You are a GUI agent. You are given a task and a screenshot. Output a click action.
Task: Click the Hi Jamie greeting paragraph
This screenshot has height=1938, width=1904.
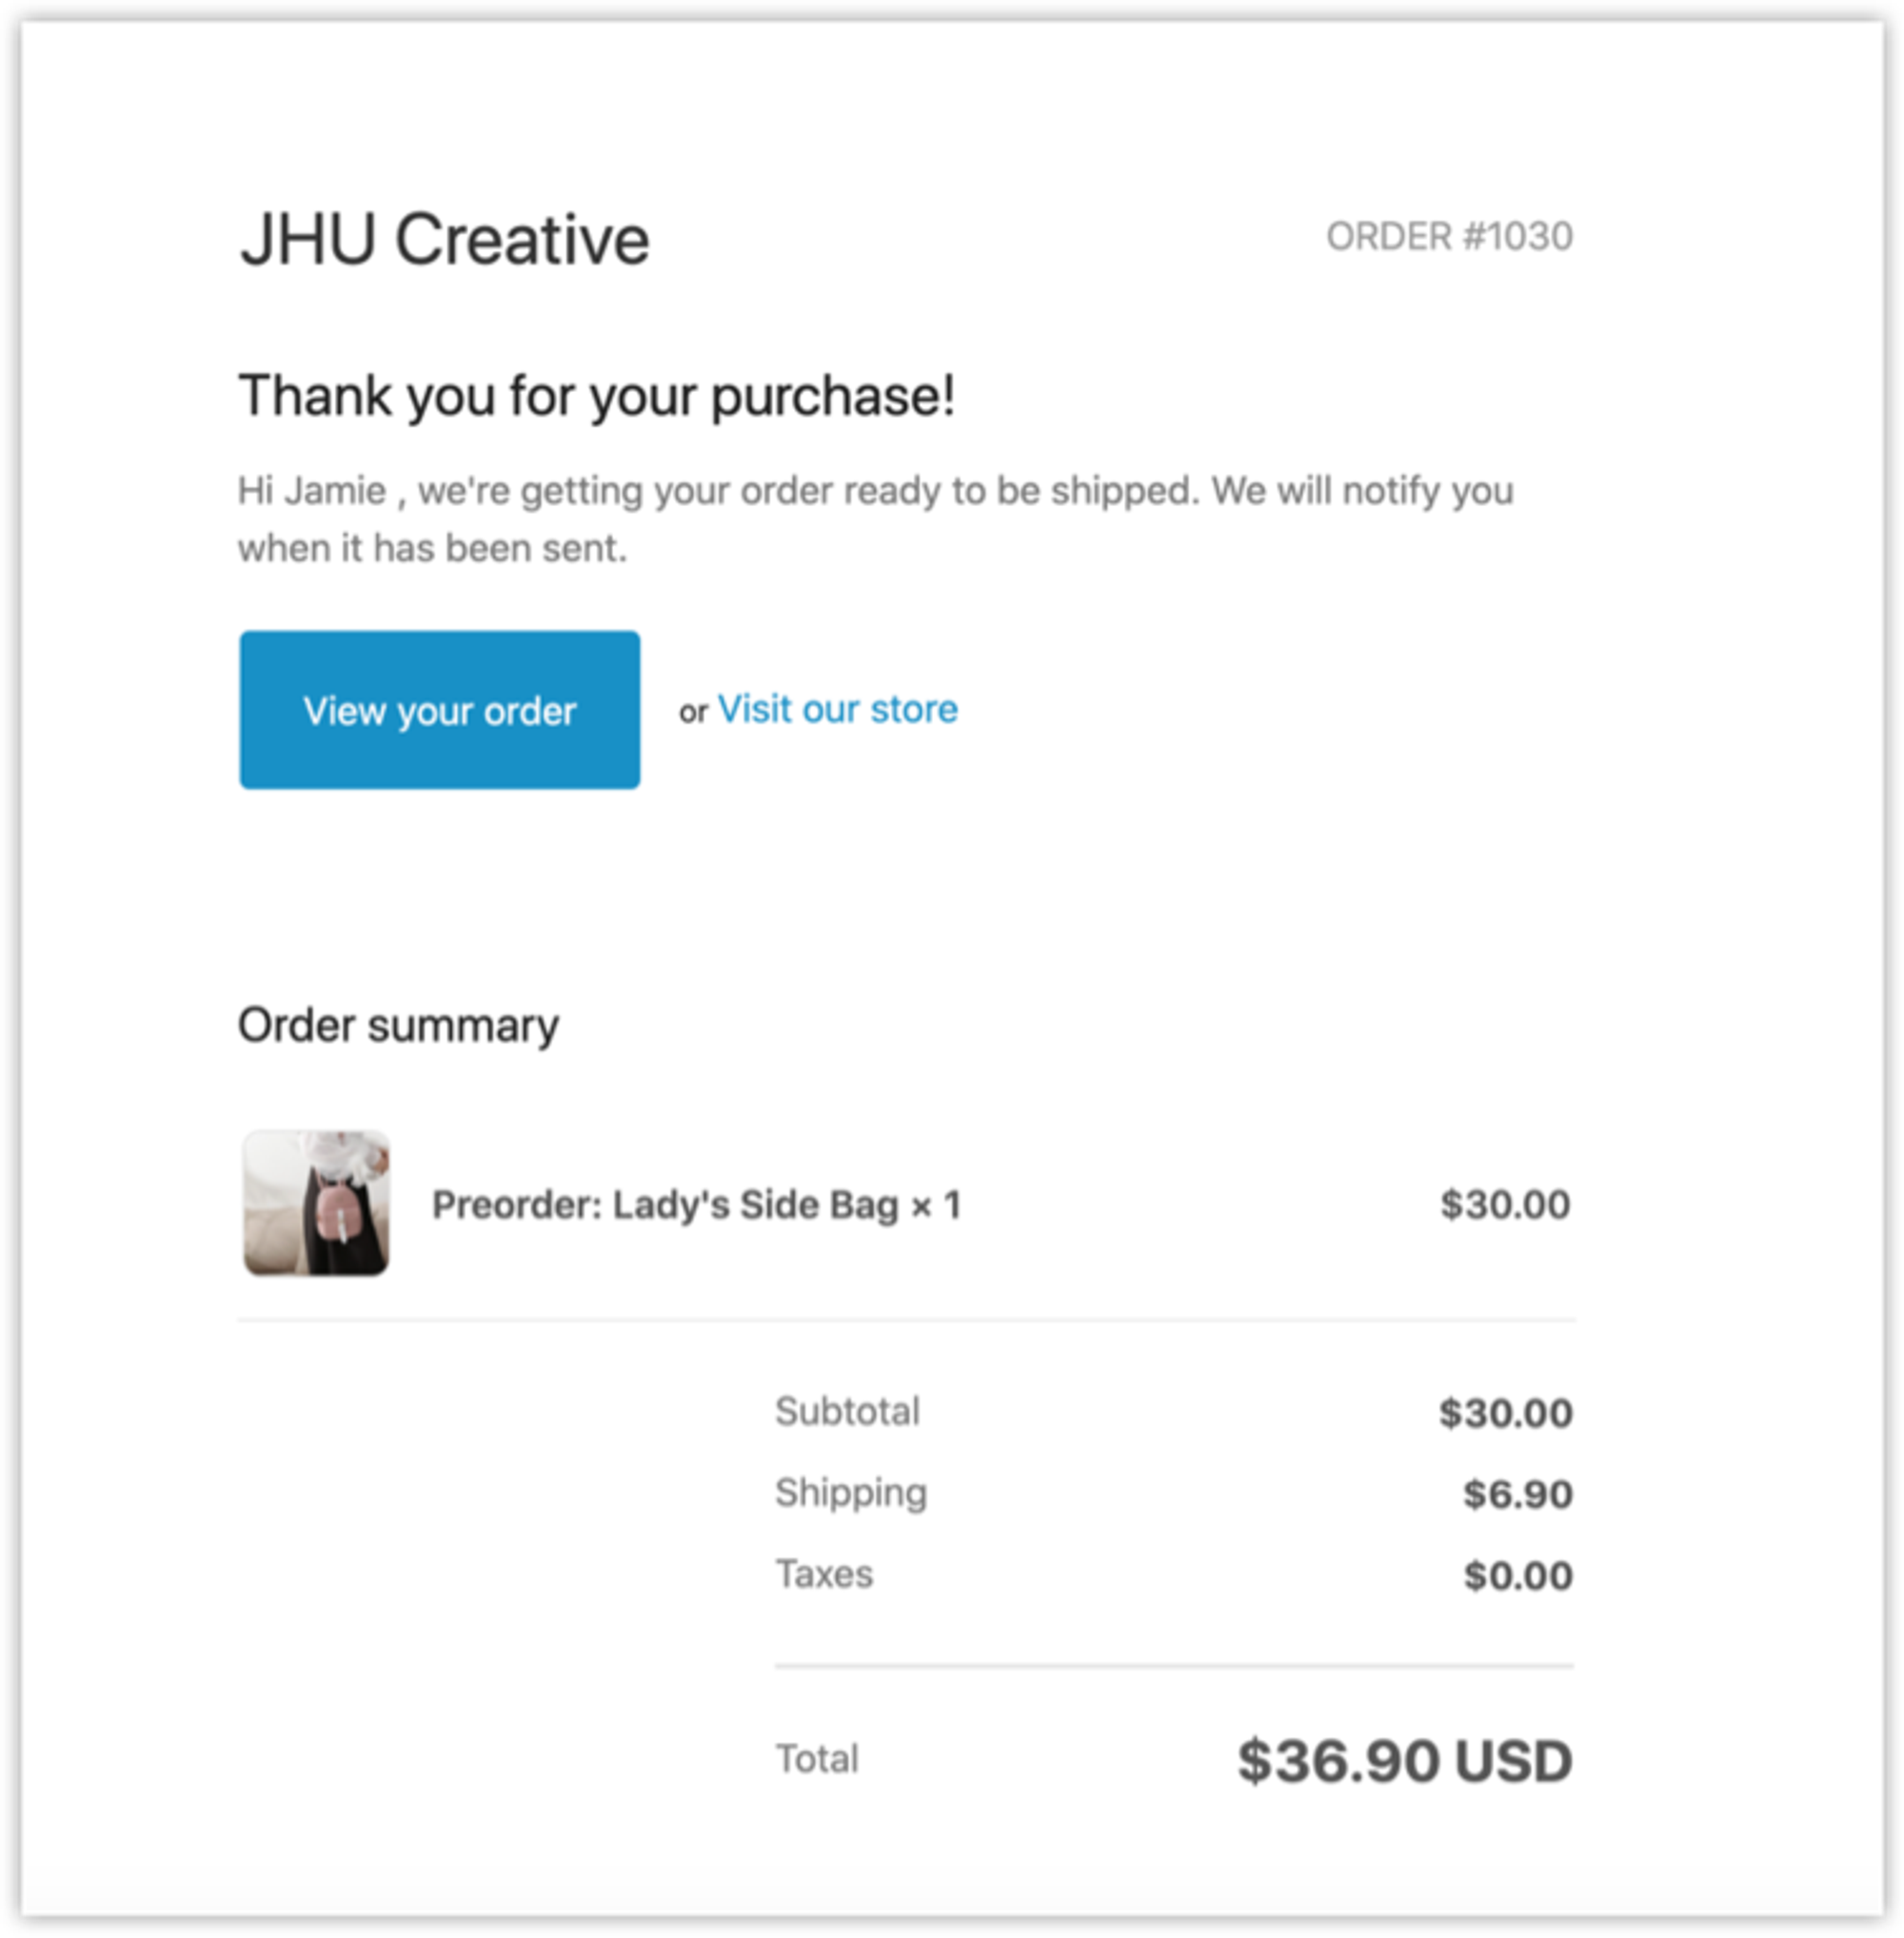(875, 519)
